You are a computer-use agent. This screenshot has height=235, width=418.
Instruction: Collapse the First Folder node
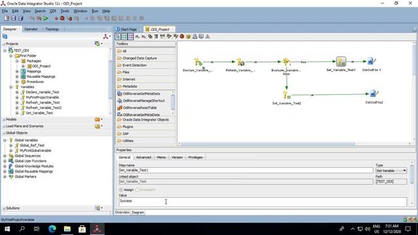(11, 55)
